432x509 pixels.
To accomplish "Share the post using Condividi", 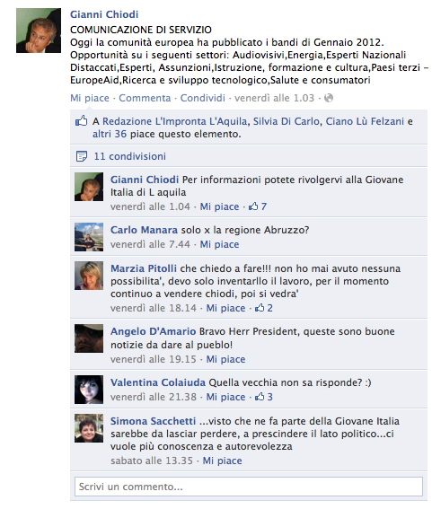I will tap(203, 98).
